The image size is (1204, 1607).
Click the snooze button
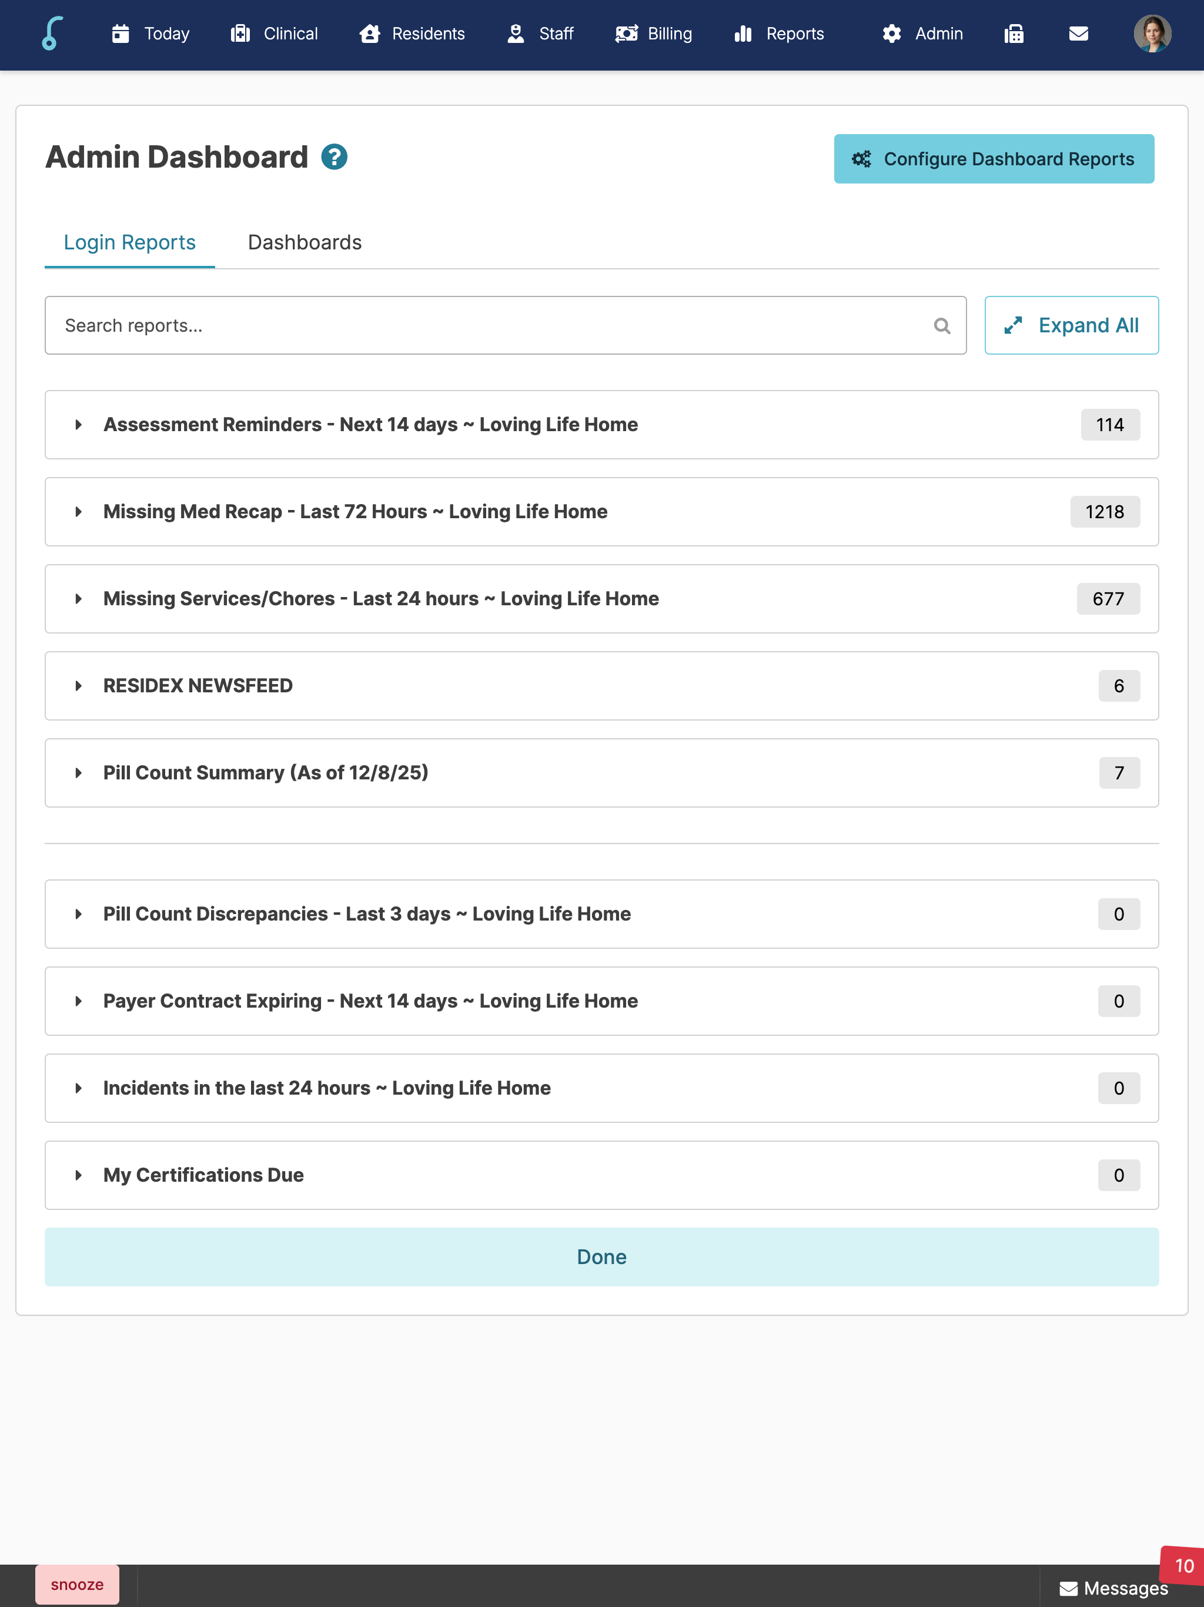[x=77, y=1585]
